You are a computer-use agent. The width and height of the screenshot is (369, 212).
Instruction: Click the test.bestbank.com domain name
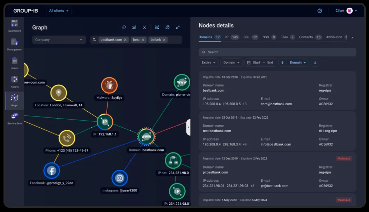pyautogui.click(x=217, y=131)
